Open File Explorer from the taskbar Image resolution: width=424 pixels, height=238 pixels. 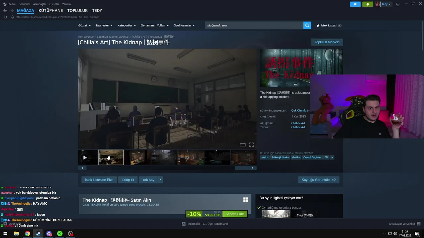[x=16, y=234]
